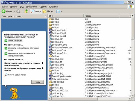
Task: Click Начать новый поиск link
Action: (x=17, y=75)
